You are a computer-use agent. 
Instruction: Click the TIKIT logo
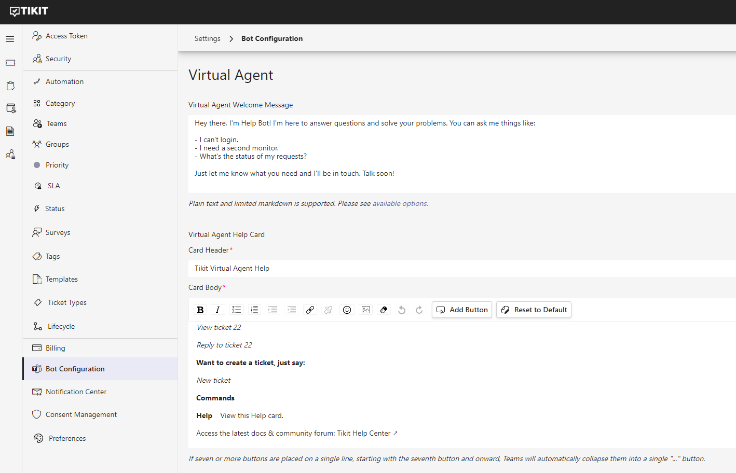click(x=29, y=11)
